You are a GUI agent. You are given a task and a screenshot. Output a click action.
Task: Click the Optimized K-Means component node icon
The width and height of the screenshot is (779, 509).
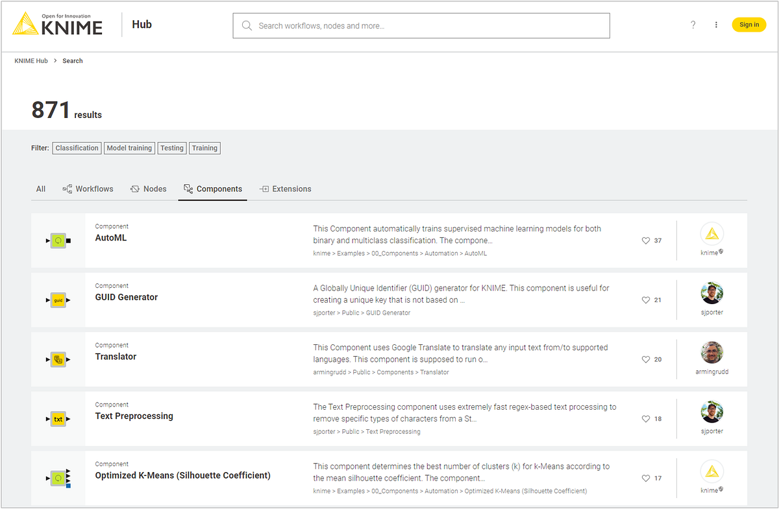tap(58, 478)
